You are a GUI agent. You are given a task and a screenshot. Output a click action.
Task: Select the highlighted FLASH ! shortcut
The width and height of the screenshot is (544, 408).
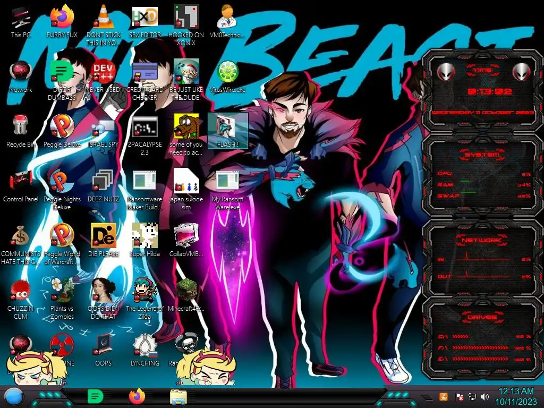[227, 131]
